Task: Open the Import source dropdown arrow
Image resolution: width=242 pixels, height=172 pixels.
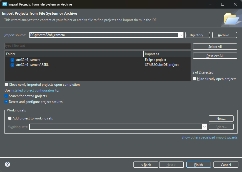Action: coord(181,35)
